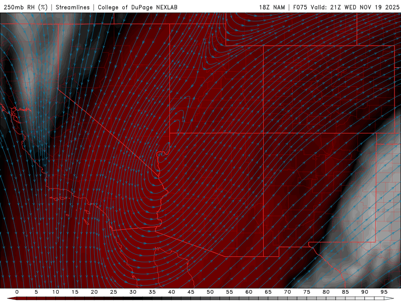Select the "Streamlines" header label

(x=73, y=7)
